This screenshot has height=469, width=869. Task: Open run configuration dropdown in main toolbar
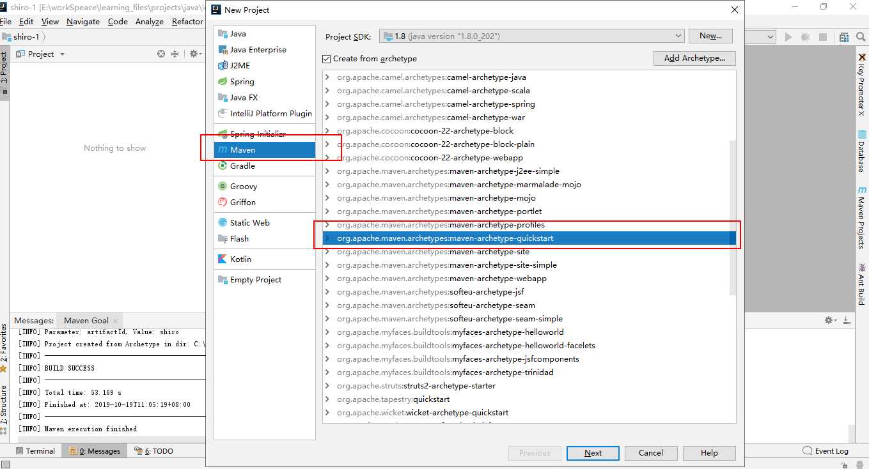point(771,38)
